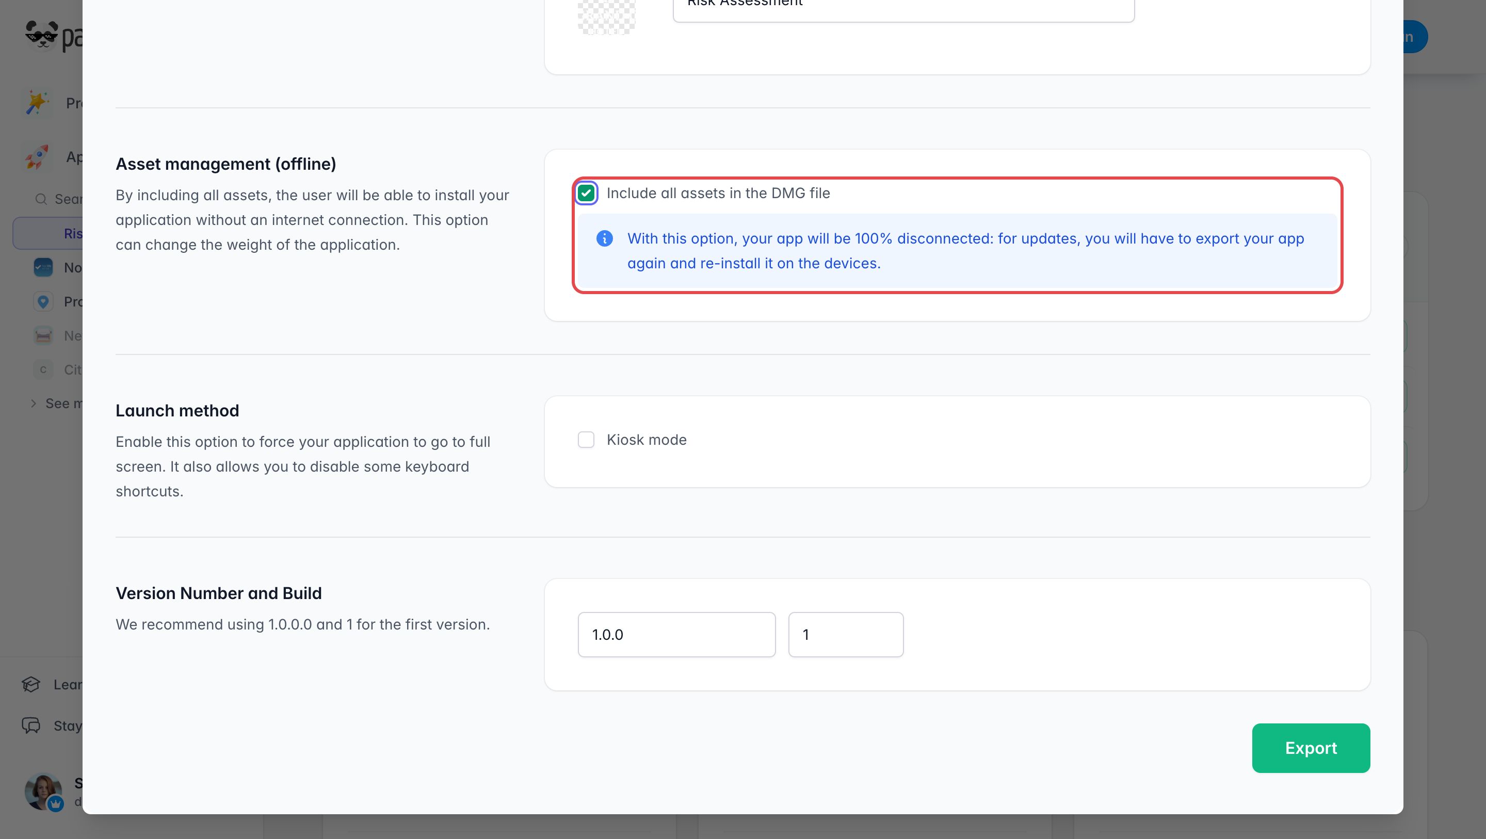1486x839 pixels.
Task: Click the panda logo in background
Action: (x=41, y=36)
